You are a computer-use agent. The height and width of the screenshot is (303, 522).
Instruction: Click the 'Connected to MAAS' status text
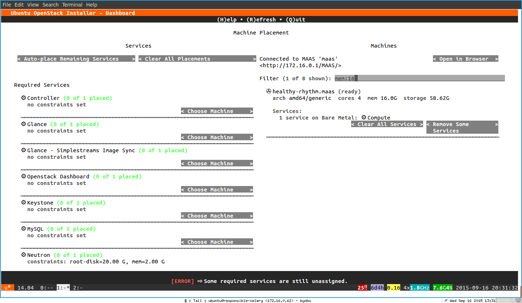(x=299, y=59)
